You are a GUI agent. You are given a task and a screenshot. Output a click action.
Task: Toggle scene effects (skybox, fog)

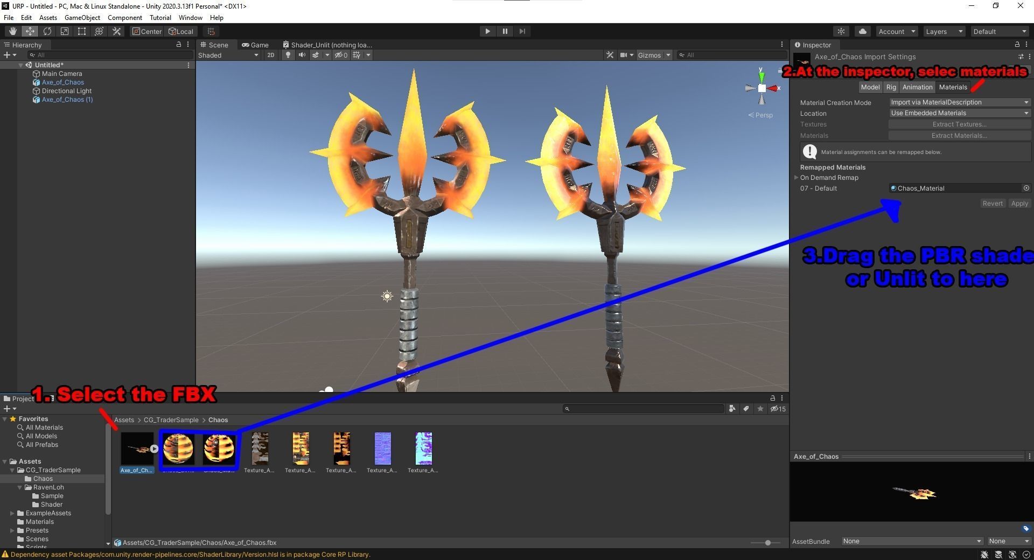click(316, 55)
